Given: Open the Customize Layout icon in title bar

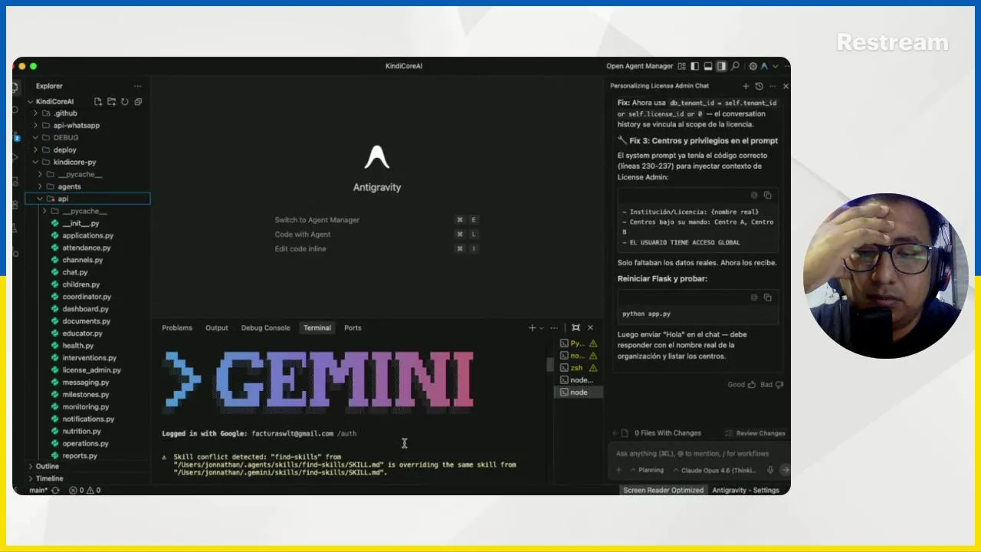Looking at the screenshot, I should click(x=681, y=66).
